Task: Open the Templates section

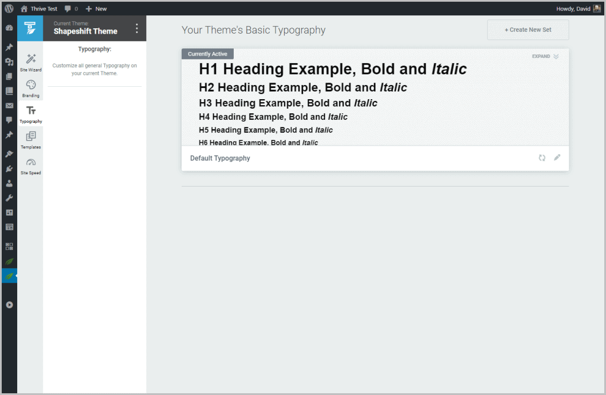Action: pyautogui.click(x=31, y=139)
